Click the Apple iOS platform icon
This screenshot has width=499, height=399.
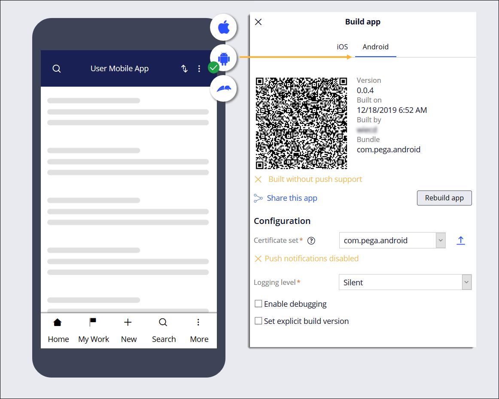click(223, 27)
